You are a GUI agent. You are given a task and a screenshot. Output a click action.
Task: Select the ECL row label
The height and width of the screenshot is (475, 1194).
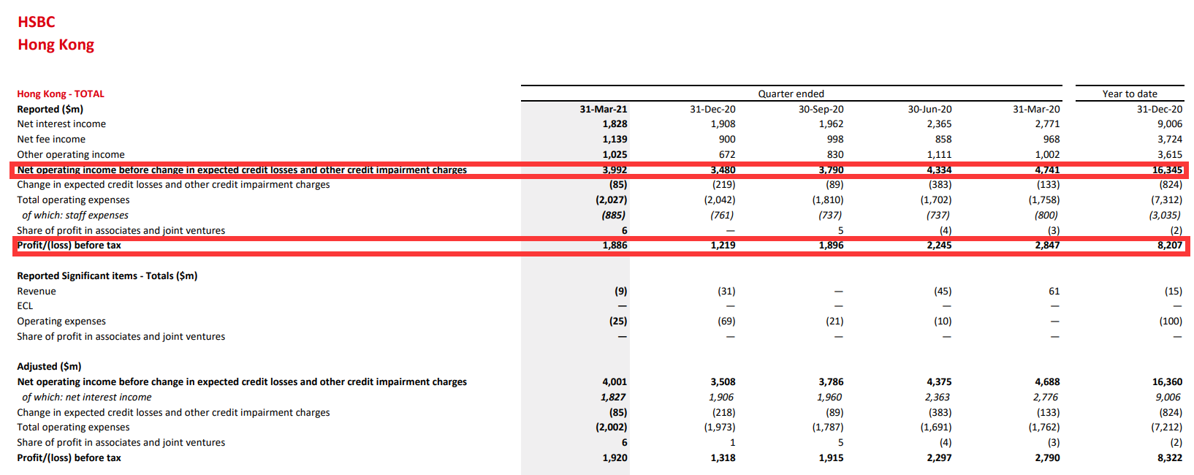pyautogui.click(x=25, y=305)
